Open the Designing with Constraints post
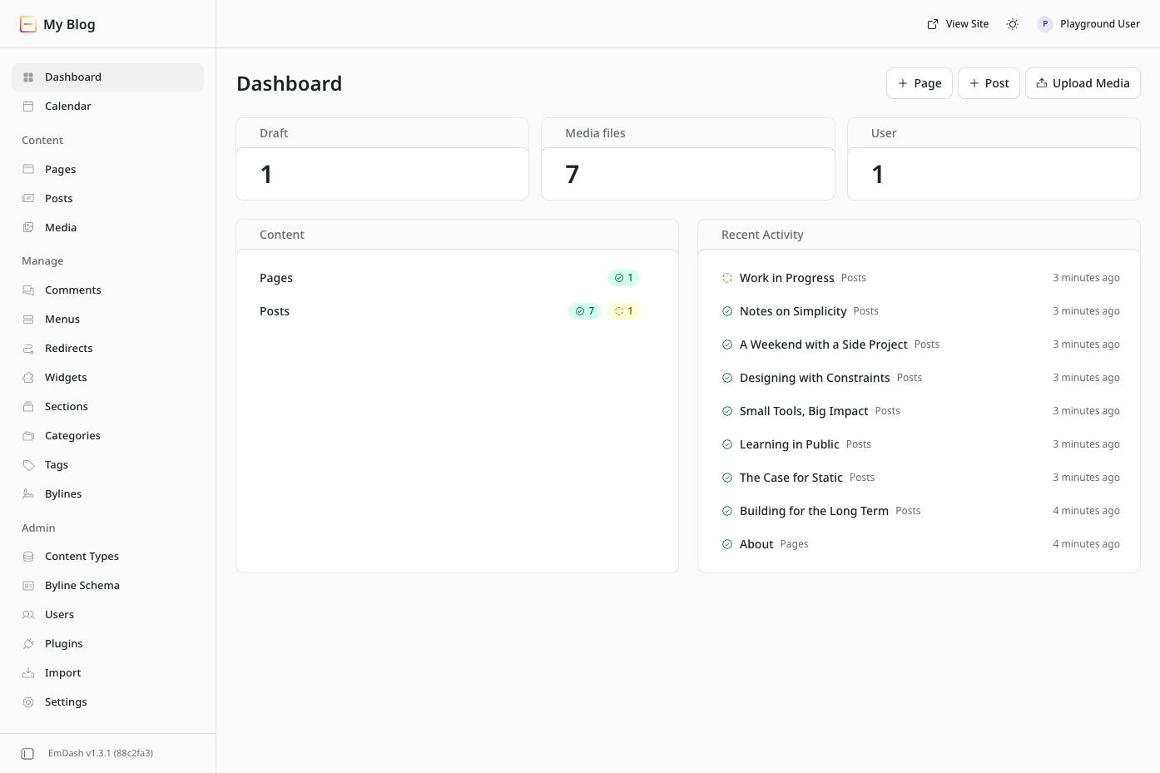Viewport: 1160px width, 773px height. (x=815, y=378)
